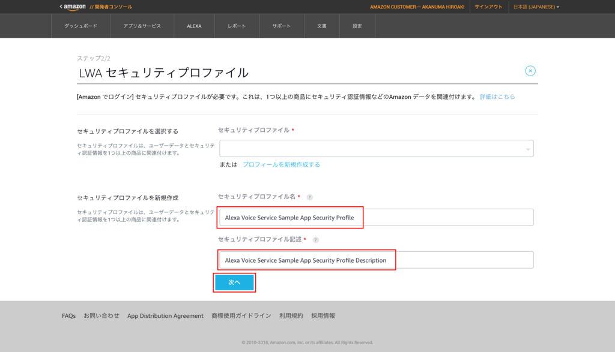This screenshot has width=615, height=352.
Task: Click the セキュリティプロファイルを新規作成 section label
Action: pos(127,198)
